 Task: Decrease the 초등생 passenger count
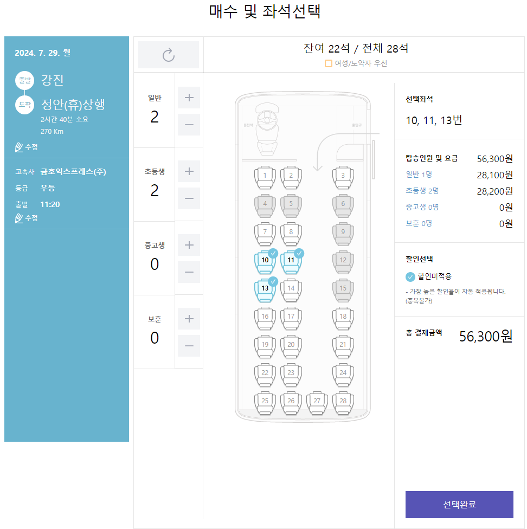click(189, 198)
